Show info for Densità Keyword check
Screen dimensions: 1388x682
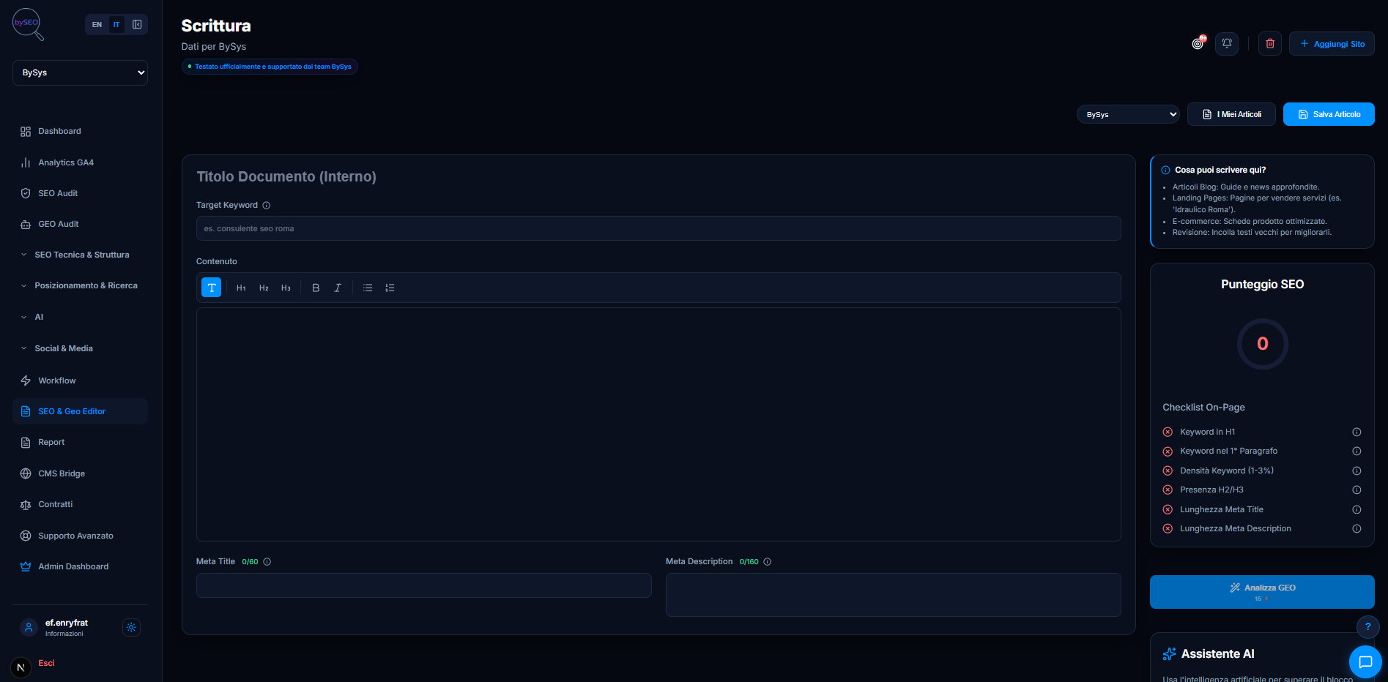(x=1357, y=471)
